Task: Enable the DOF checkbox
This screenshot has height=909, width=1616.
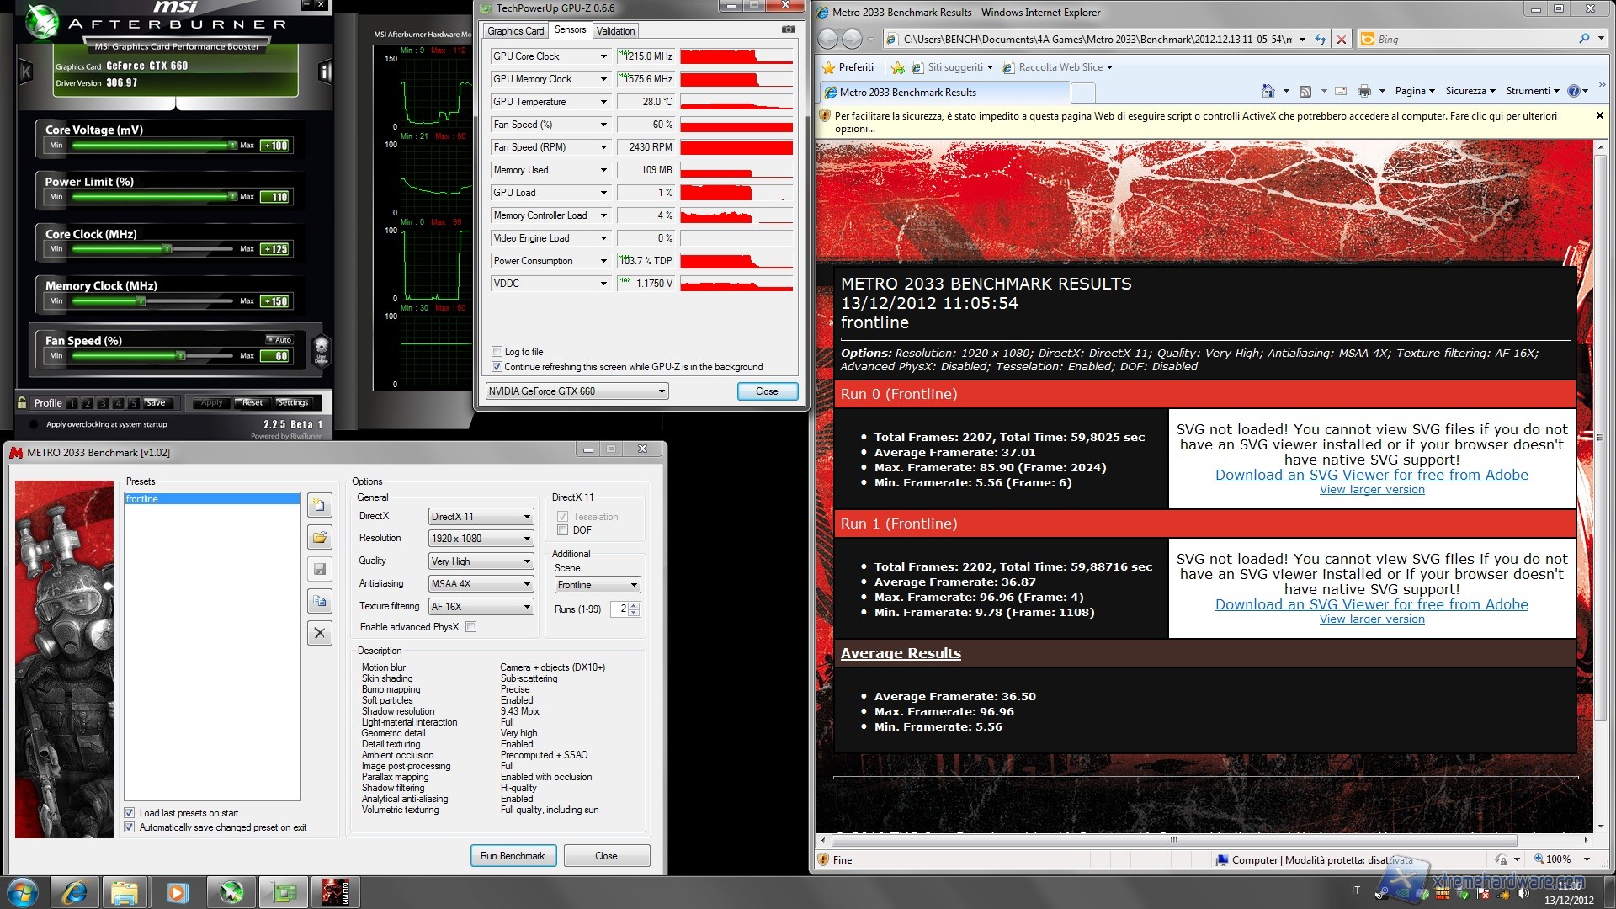Action: (562, 530)
